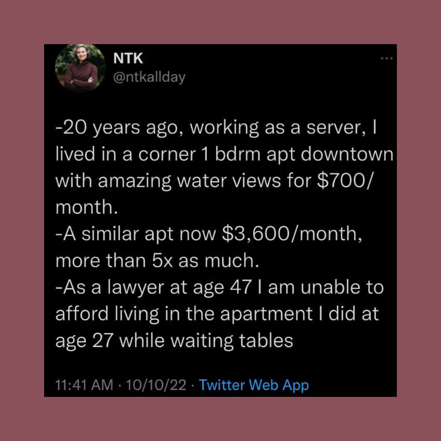Click the three-dot more actions icon

click(387, 58)
